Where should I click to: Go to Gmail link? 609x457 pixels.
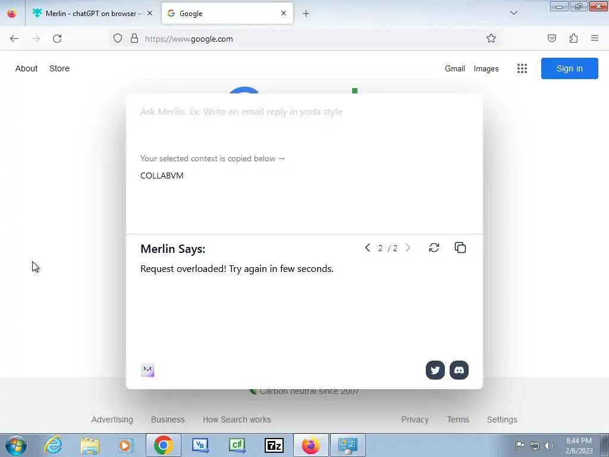click(x=455, y=68)
